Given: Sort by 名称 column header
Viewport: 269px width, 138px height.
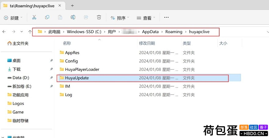Looking at the screenshot, I should 67,43.
